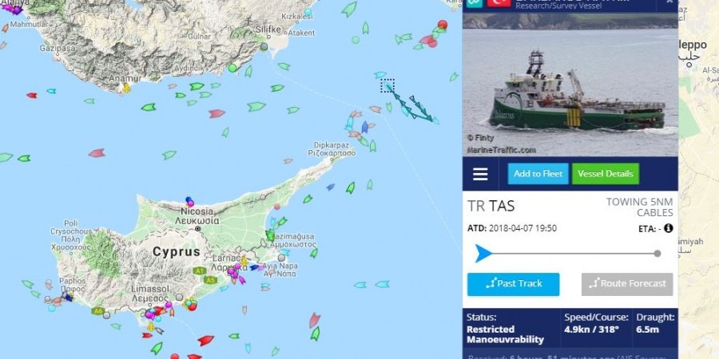
Task: Open Vessel Details
Action: coord(606,174)
